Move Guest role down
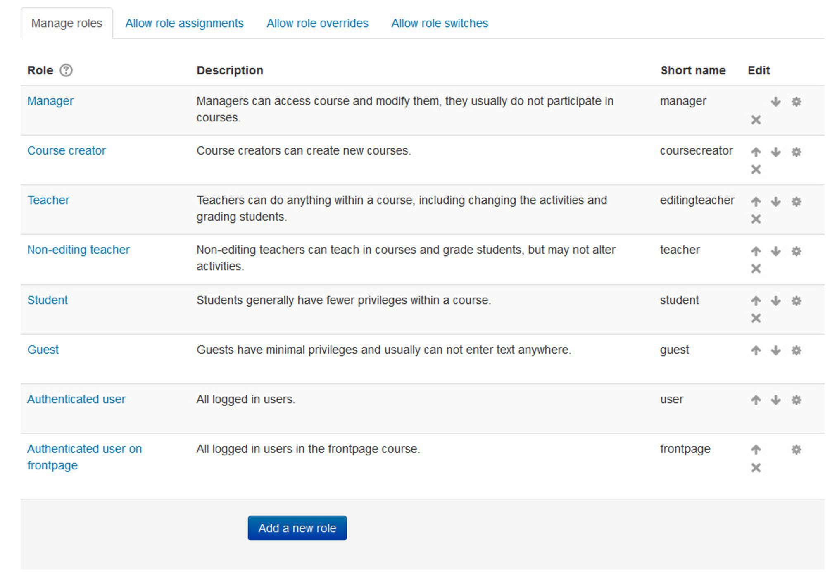Screen dimensions: 837x576 775,350
